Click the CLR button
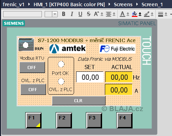This screenshot has width=172, height=136. [x=79, y=101]
